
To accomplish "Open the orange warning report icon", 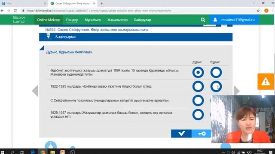I will [x=266, y=82].
